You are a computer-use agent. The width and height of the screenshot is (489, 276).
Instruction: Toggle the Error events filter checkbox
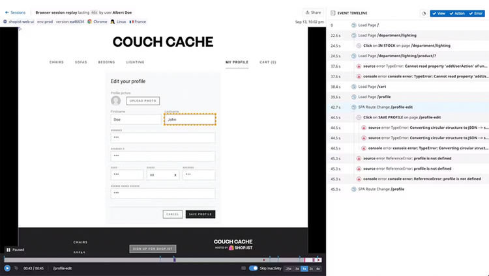coord(475,14)
